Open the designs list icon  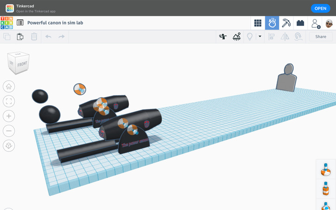pyautogui.click(x=20, y=23)
